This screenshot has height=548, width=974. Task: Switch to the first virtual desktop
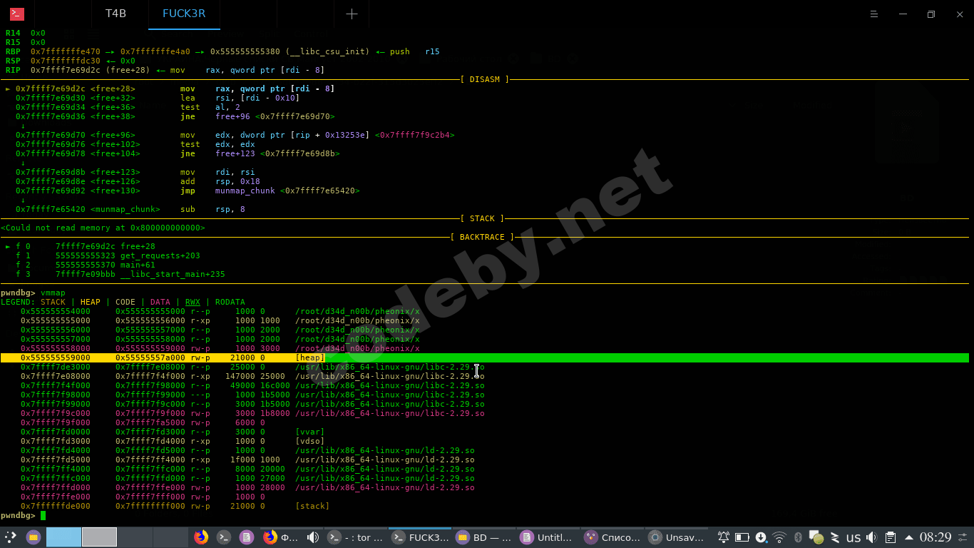[63, 537]
